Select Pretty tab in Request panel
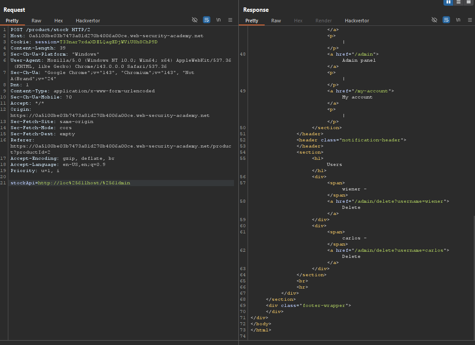475x345 pixels. (12, 21)
